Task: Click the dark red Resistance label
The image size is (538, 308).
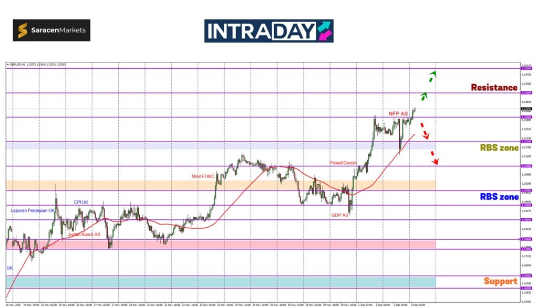Action: 494,88
